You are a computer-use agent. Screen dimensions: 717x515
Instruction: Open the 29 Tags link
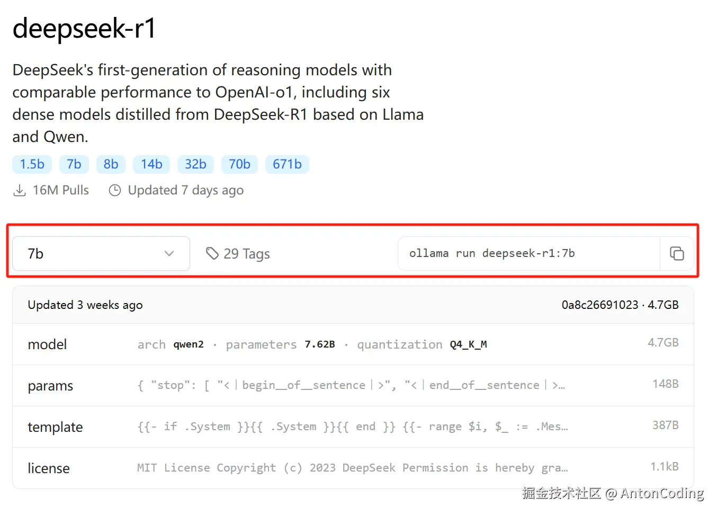[x=246, y=254]
